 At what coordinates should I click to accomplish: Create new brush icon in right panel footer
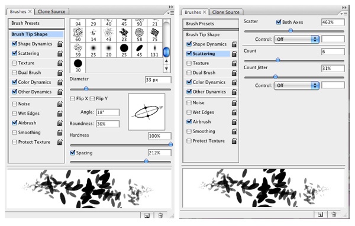tap(320, 214)
